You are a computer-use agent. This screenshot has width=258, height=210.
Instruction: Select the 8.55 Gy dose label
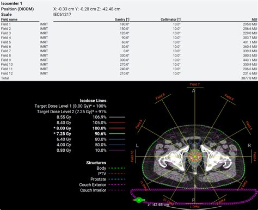[x=64, y=117]
